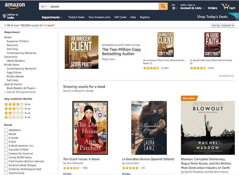Click Shop Today's Deals banner
Image resolution: width=239 pixels, height=175 pixels.
pyautogui.click(x=212, y=17)
